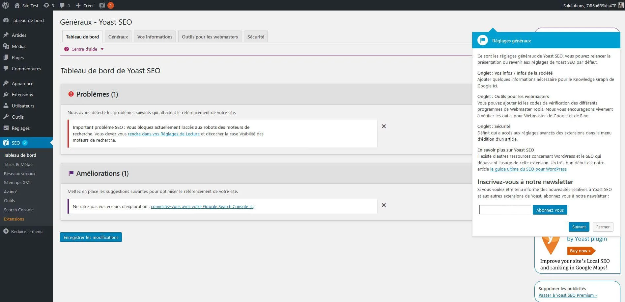Follow the Google Search Console connection link
Screen dimensions: 625x302
[202, 206]
